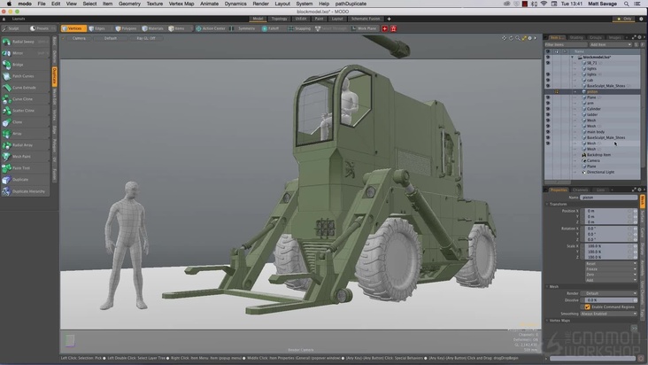Select the Scatter Clone tool
This screenshot has width=648, height=365.
25,111
